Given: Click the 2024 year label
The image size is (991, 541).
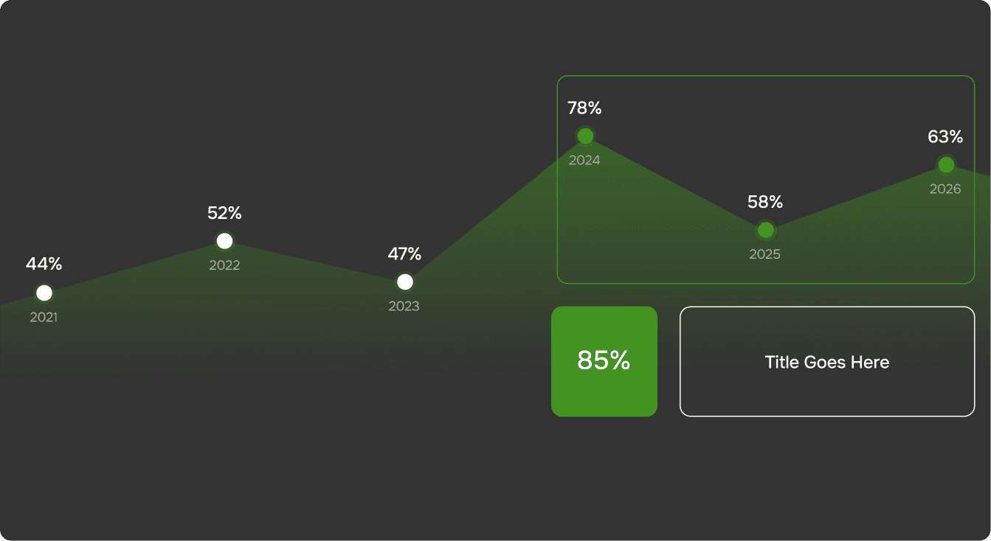Looking at the screenshot, I should pyautogui.click(x=584, y=161).
